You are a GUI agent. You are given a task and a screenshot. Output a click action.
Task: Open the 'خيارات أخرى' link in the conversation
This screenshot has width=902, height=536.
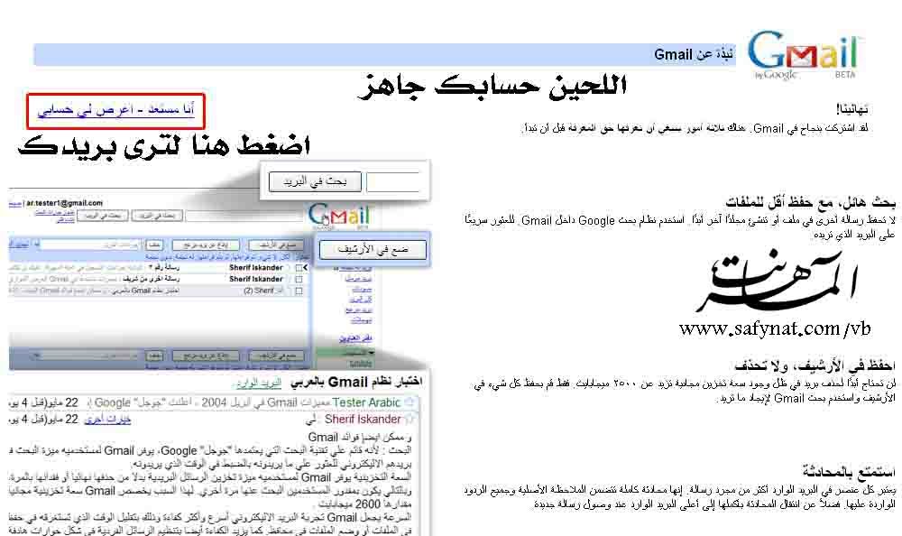click(107, 420)
